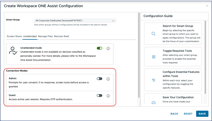Image resolution: width=212 pixels, height=121 pixels.
Task: Turn on the Guest connection mode toggle
Action: click(x=99, y=96)
